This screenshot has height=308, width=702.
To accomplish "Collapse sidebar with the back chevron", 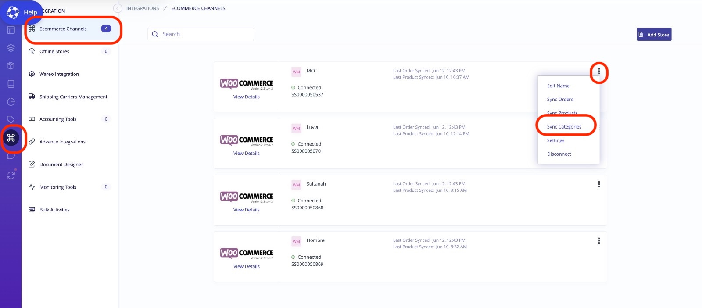I will pyautogui.click(x=117, y=8).
